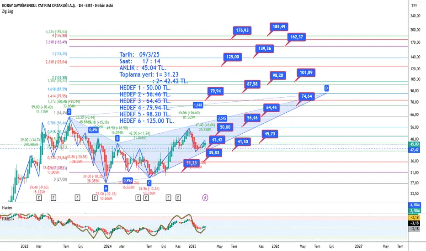The image size is (426, 251).
Task: Click the KORAY GAYRİMENKUL symbol title
Action: click(57, 5)
